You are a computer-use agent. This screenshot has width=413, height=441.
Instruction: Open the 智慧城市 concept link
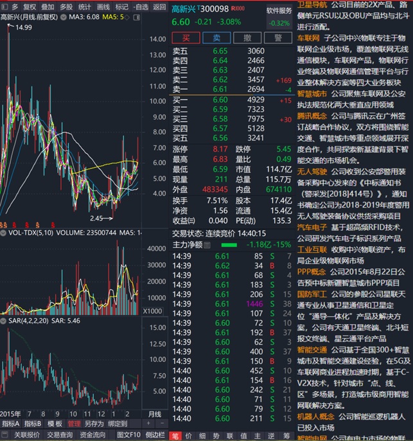click(x=312, y=94)
